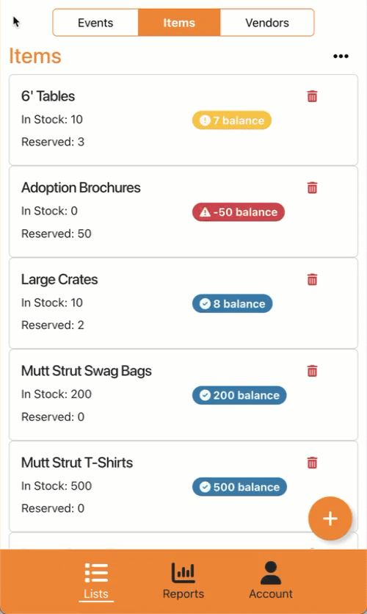Screen dimensions: 367x614
Task: Click the 200 balance badge
Action: (x=239, y=395)
